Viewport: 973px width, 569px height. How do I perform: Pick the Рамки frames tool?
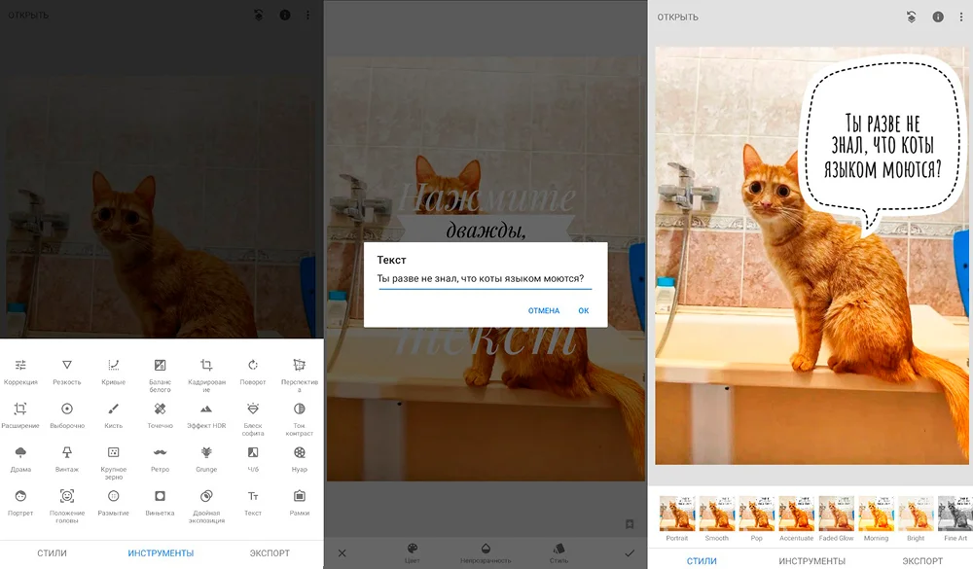(300, 496)
